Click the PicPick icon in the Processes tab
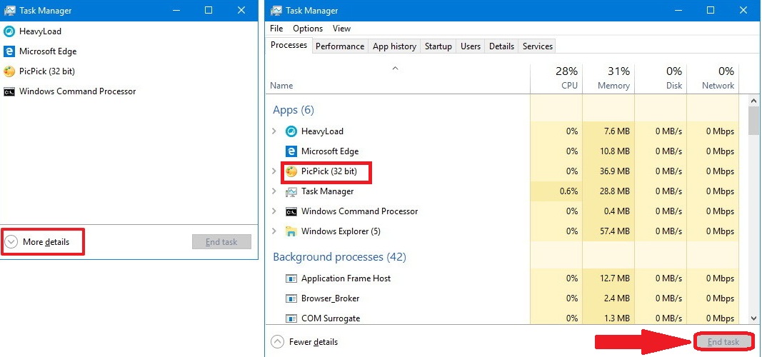The image size is (762, 357). click(291, 171)
